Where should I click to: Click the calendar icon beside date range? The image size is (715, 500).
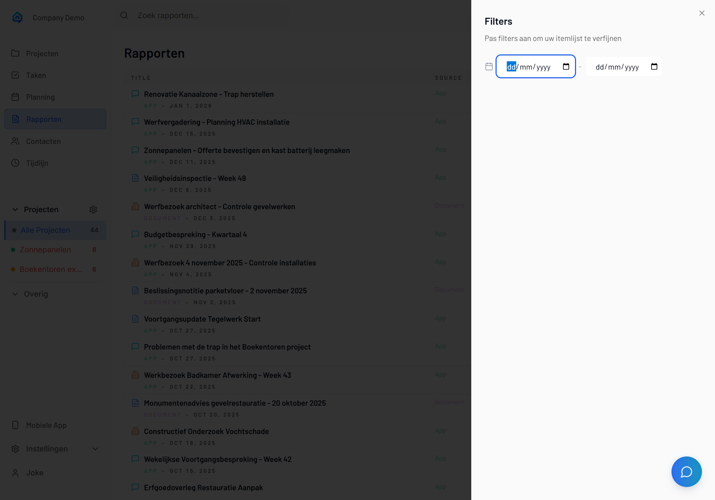(x=489, y=66)
